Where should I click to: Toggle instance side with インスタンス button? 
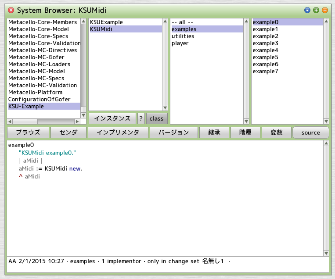[112, 118]
